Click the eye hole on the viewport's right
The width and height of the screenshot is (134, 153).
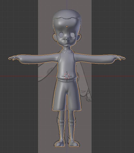pyautogui.click(x=73, y=35)
